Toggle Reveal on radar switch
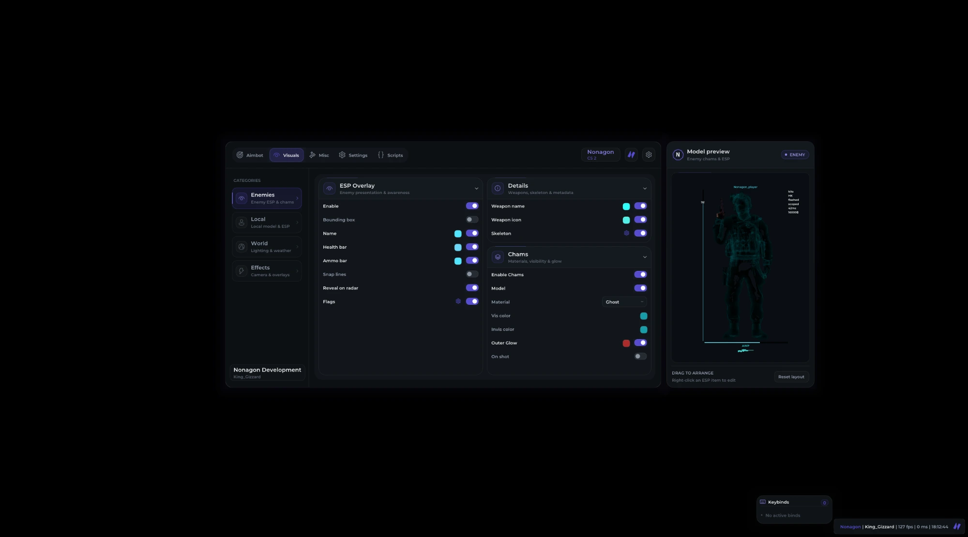This screenshot has height=537, width=968. click(x=472, y=288)
